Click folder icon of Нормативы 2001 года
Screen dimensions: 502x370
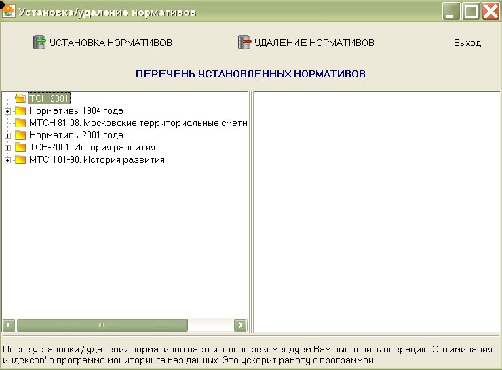20,135
